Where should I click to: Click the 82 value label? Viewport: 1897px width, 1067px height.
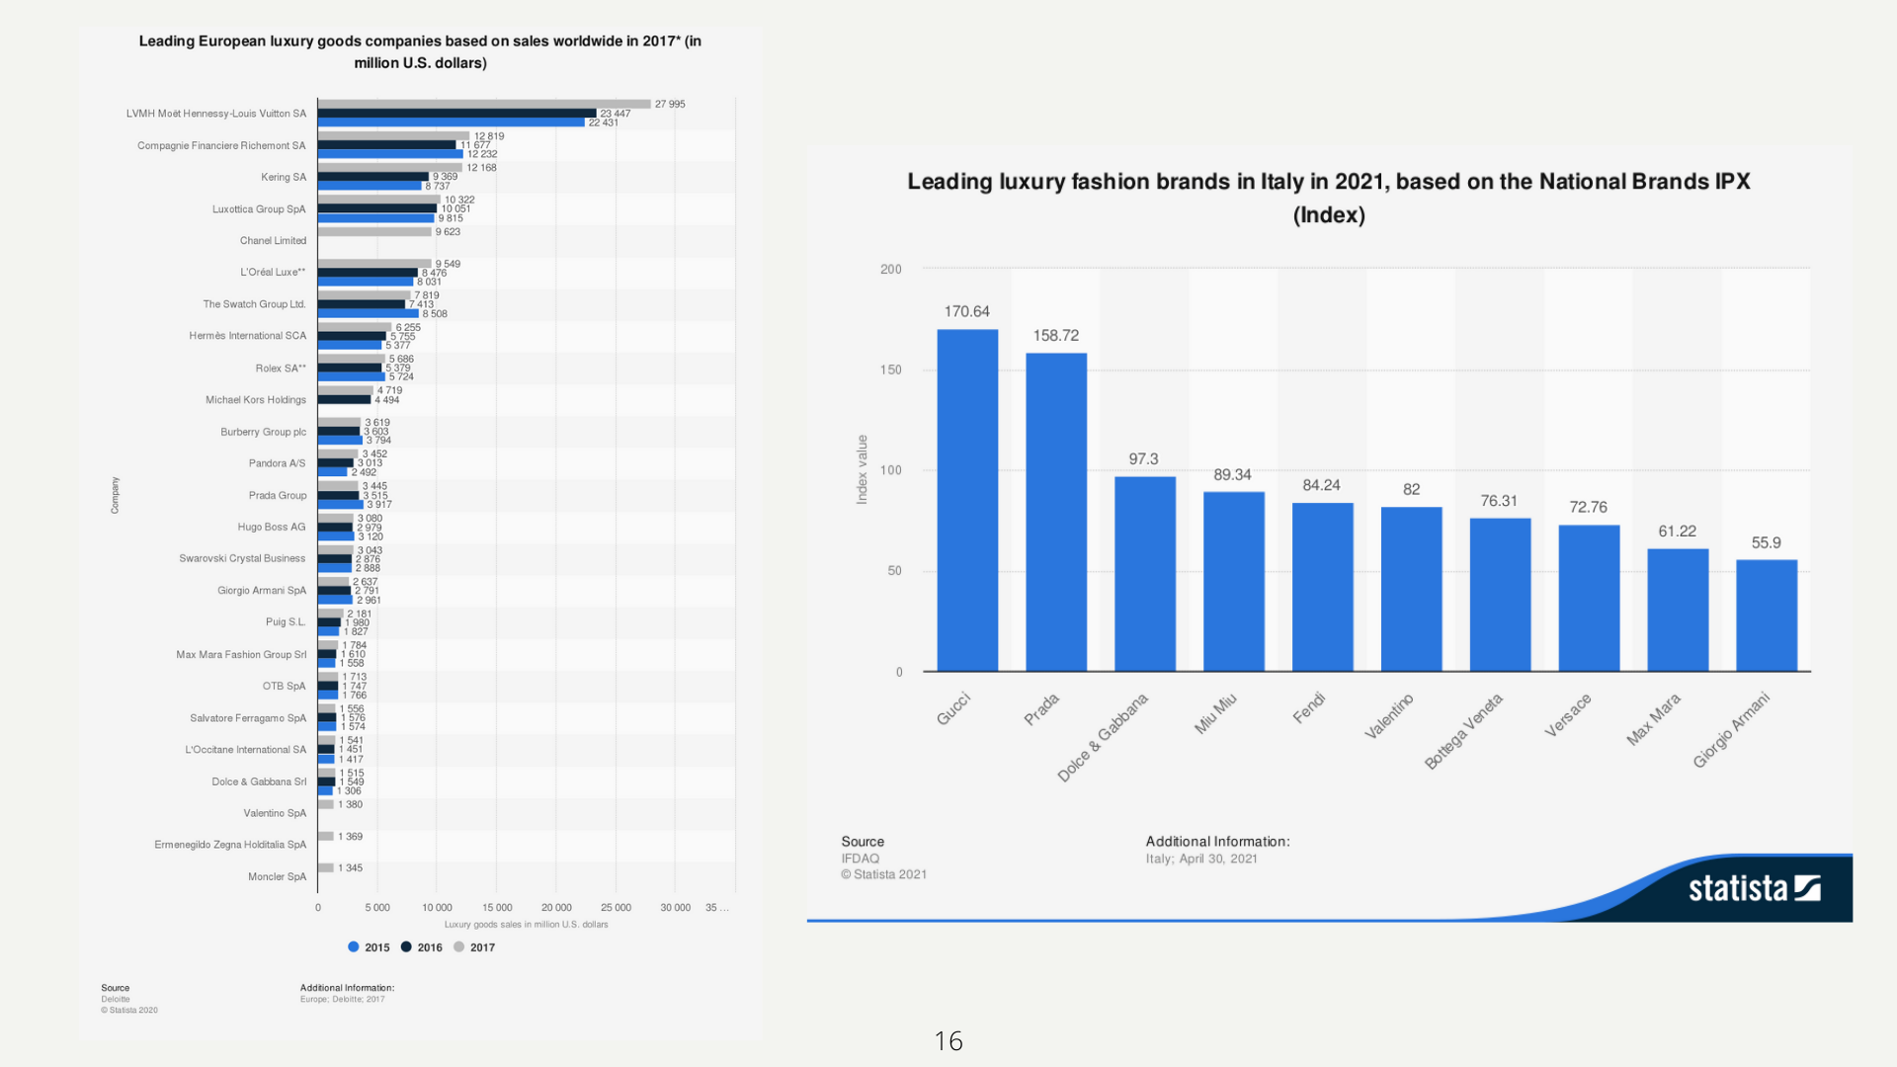click(x=1411, y=489)
